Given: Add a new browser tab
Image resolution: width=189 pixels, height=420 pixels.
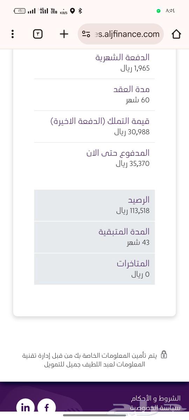Looking at the screenshot, I should pos(64,34).
